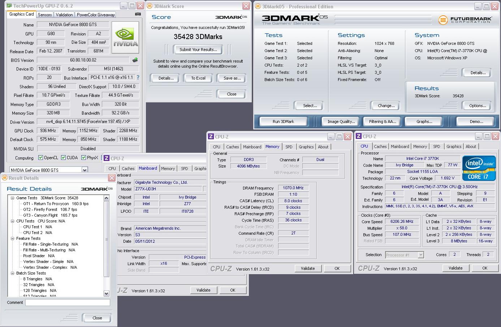Click the DRAM Frequency value 1070.0 MHz

[x=293, y=188]
